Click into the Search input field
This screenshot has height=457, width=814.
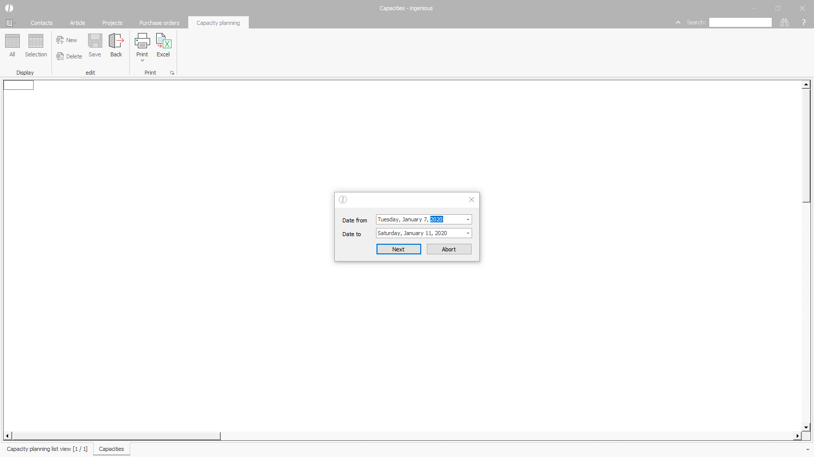(x=740, y=22)
